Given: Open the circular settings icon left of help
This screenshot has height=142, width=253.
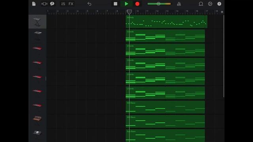Looking at the screenshot, I should [210, 4].
